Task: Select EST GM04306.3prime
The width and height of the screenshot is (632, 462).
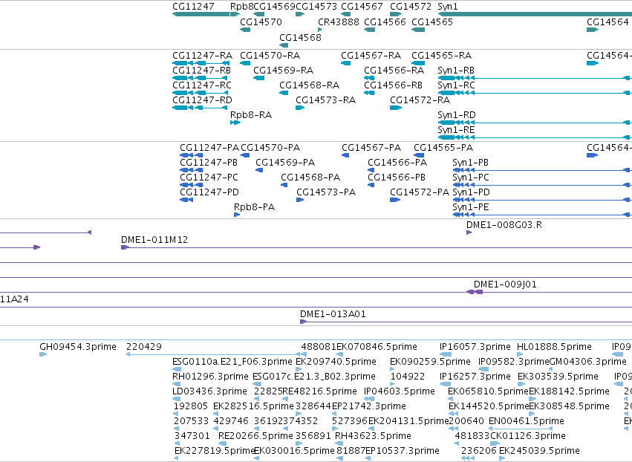Action: click(588, 362)
